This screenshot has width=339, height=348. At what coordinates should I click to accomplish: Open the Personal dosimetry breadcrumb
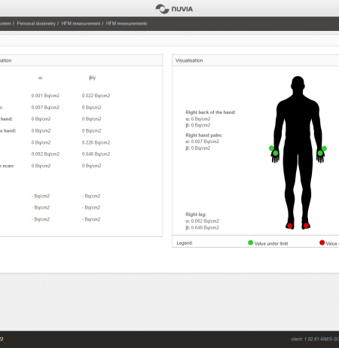tap(36, 23)
